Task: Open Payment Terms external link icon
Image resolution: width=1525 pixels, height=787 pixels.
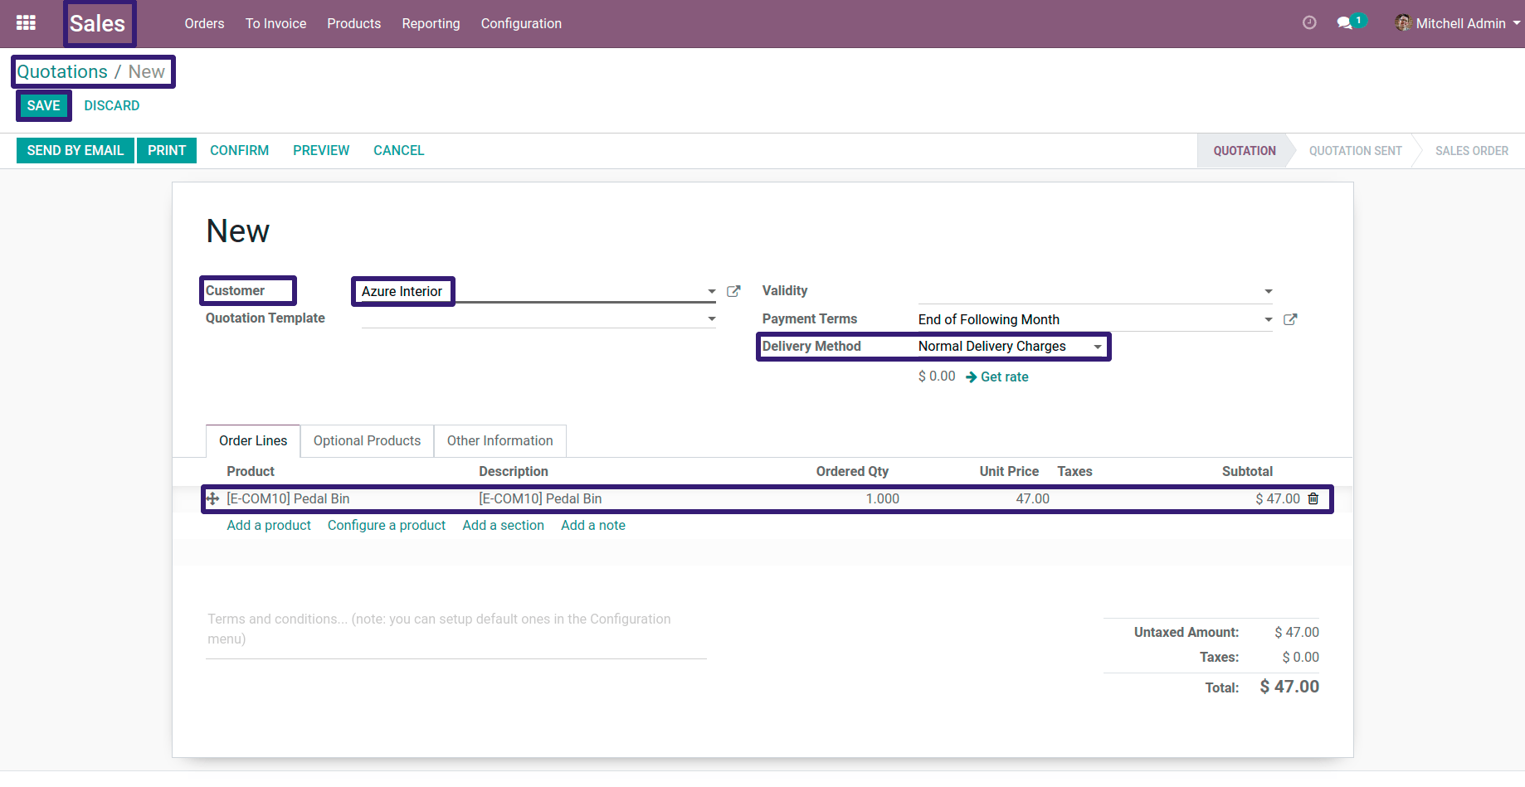Action: [1290, 319]
